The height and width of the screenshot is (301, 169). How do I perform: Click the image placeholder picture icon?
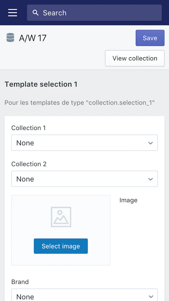(61, 217)
